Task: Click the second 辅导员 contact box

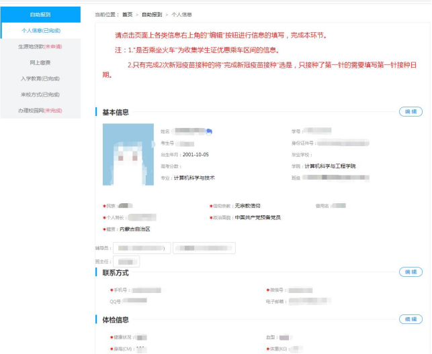Action: click(x=205, y=249)
